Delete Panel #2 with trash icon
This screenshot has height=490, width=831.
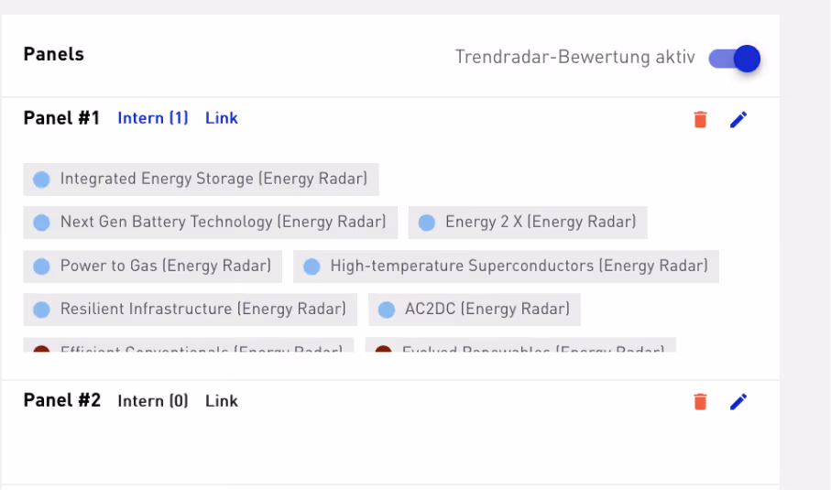pos(700,401)
